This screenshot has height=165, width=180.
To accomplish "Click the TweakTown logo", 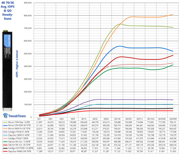I will (15, 116).
